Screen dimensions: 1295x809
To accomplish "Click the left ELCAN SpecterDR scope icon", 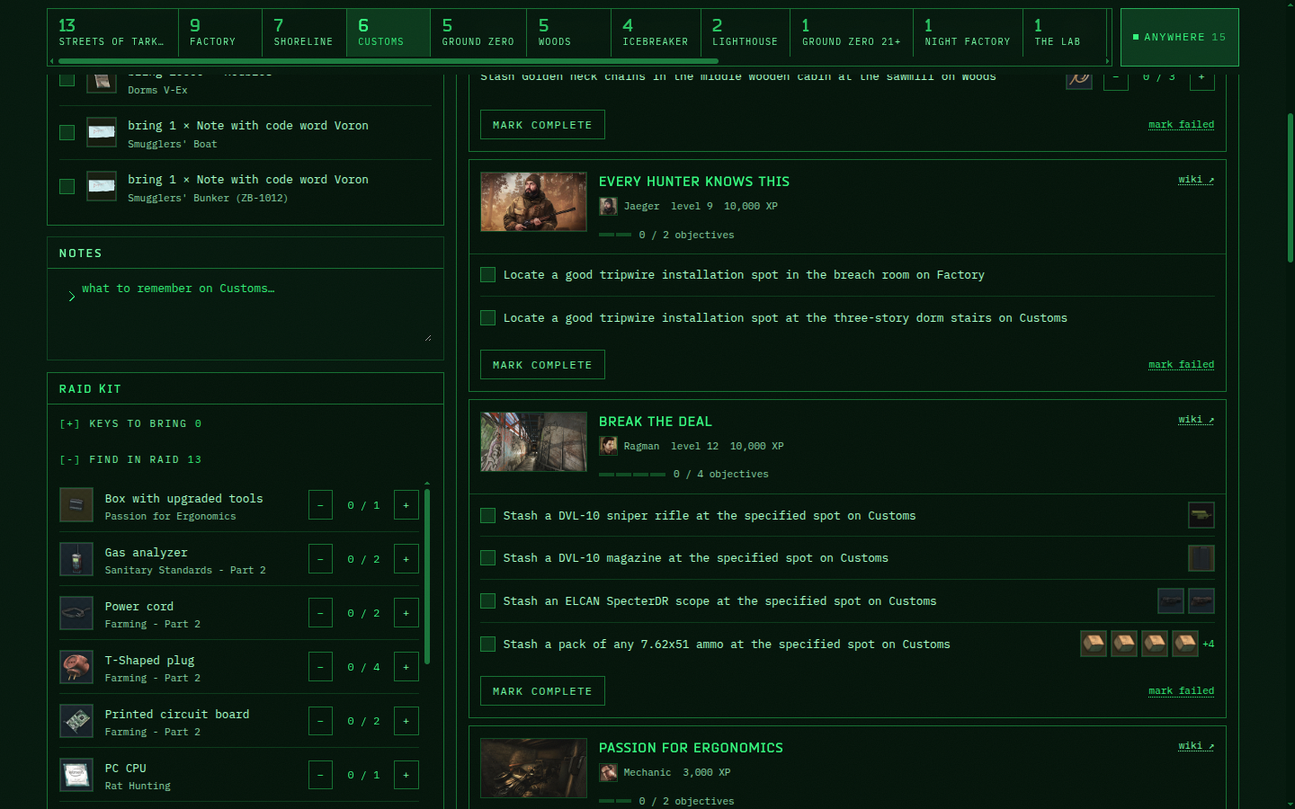I will coord(1171,600).
